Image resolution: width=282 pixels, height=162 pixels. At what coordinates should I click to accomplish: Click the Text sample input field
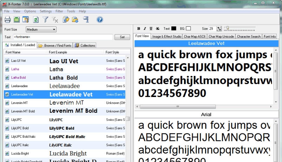63,37
